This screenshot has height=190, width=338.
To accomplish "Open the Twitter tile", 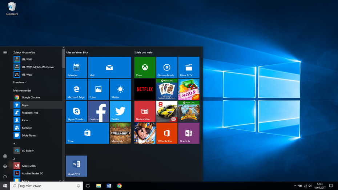I will [120, 111].
